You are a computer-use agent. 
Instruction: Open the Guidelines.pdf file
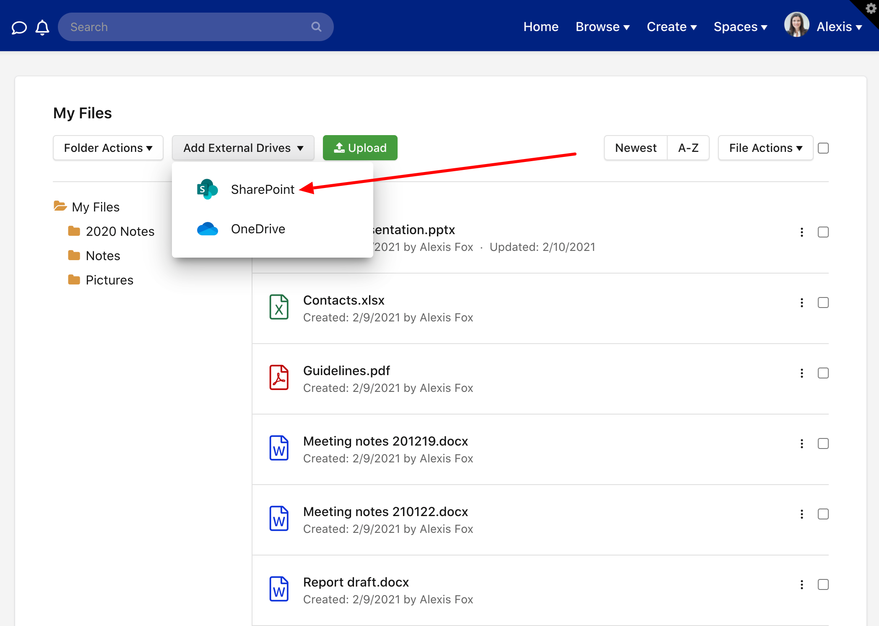pos(346,371)
